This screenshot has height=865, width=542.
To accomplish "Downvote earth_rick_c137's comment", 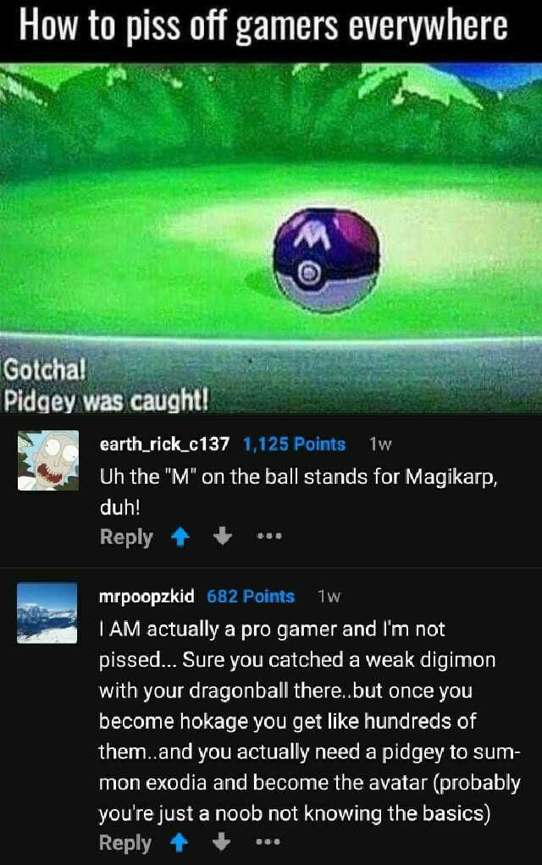I will click(x=222, y=535).
